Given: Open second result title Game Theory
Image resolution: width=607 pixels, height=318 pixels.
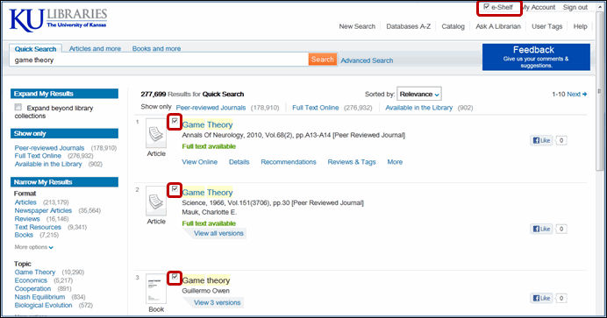Looking at the screenshot, I should (208, 193).
